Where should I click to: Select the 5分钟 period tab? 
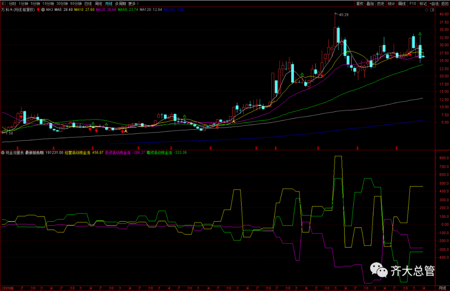coord(35,3)
